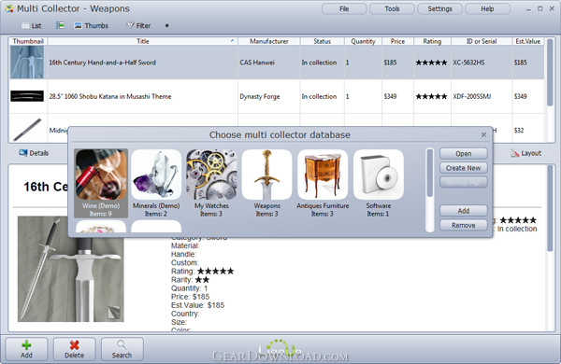Click the details pane vertical scrollbar
Image resolution: width=561 pixels, height=364 pixels.
coord(551,247)
